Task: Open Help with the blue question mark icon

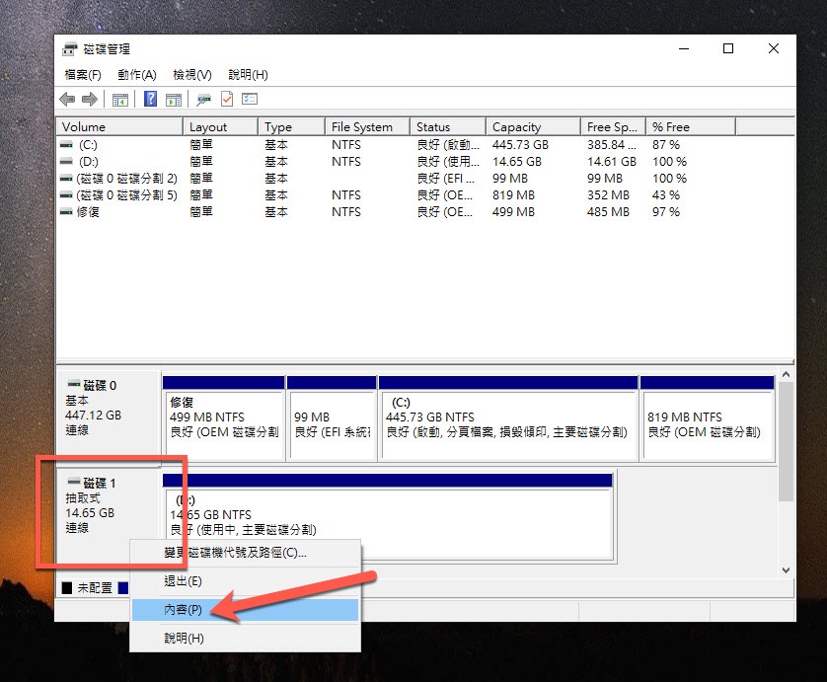Action: pyautogui.click(x=150, y=99)
